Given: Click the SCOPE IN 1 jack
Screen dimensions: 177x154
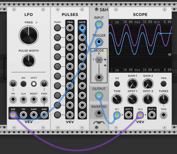Looking at the screenshot, I should [x=117, y=115].
